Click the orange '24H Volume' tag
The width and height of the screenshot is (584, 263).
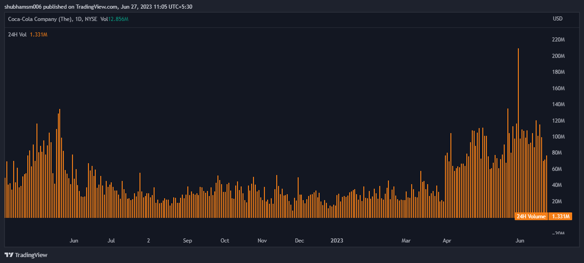point(531,217)
